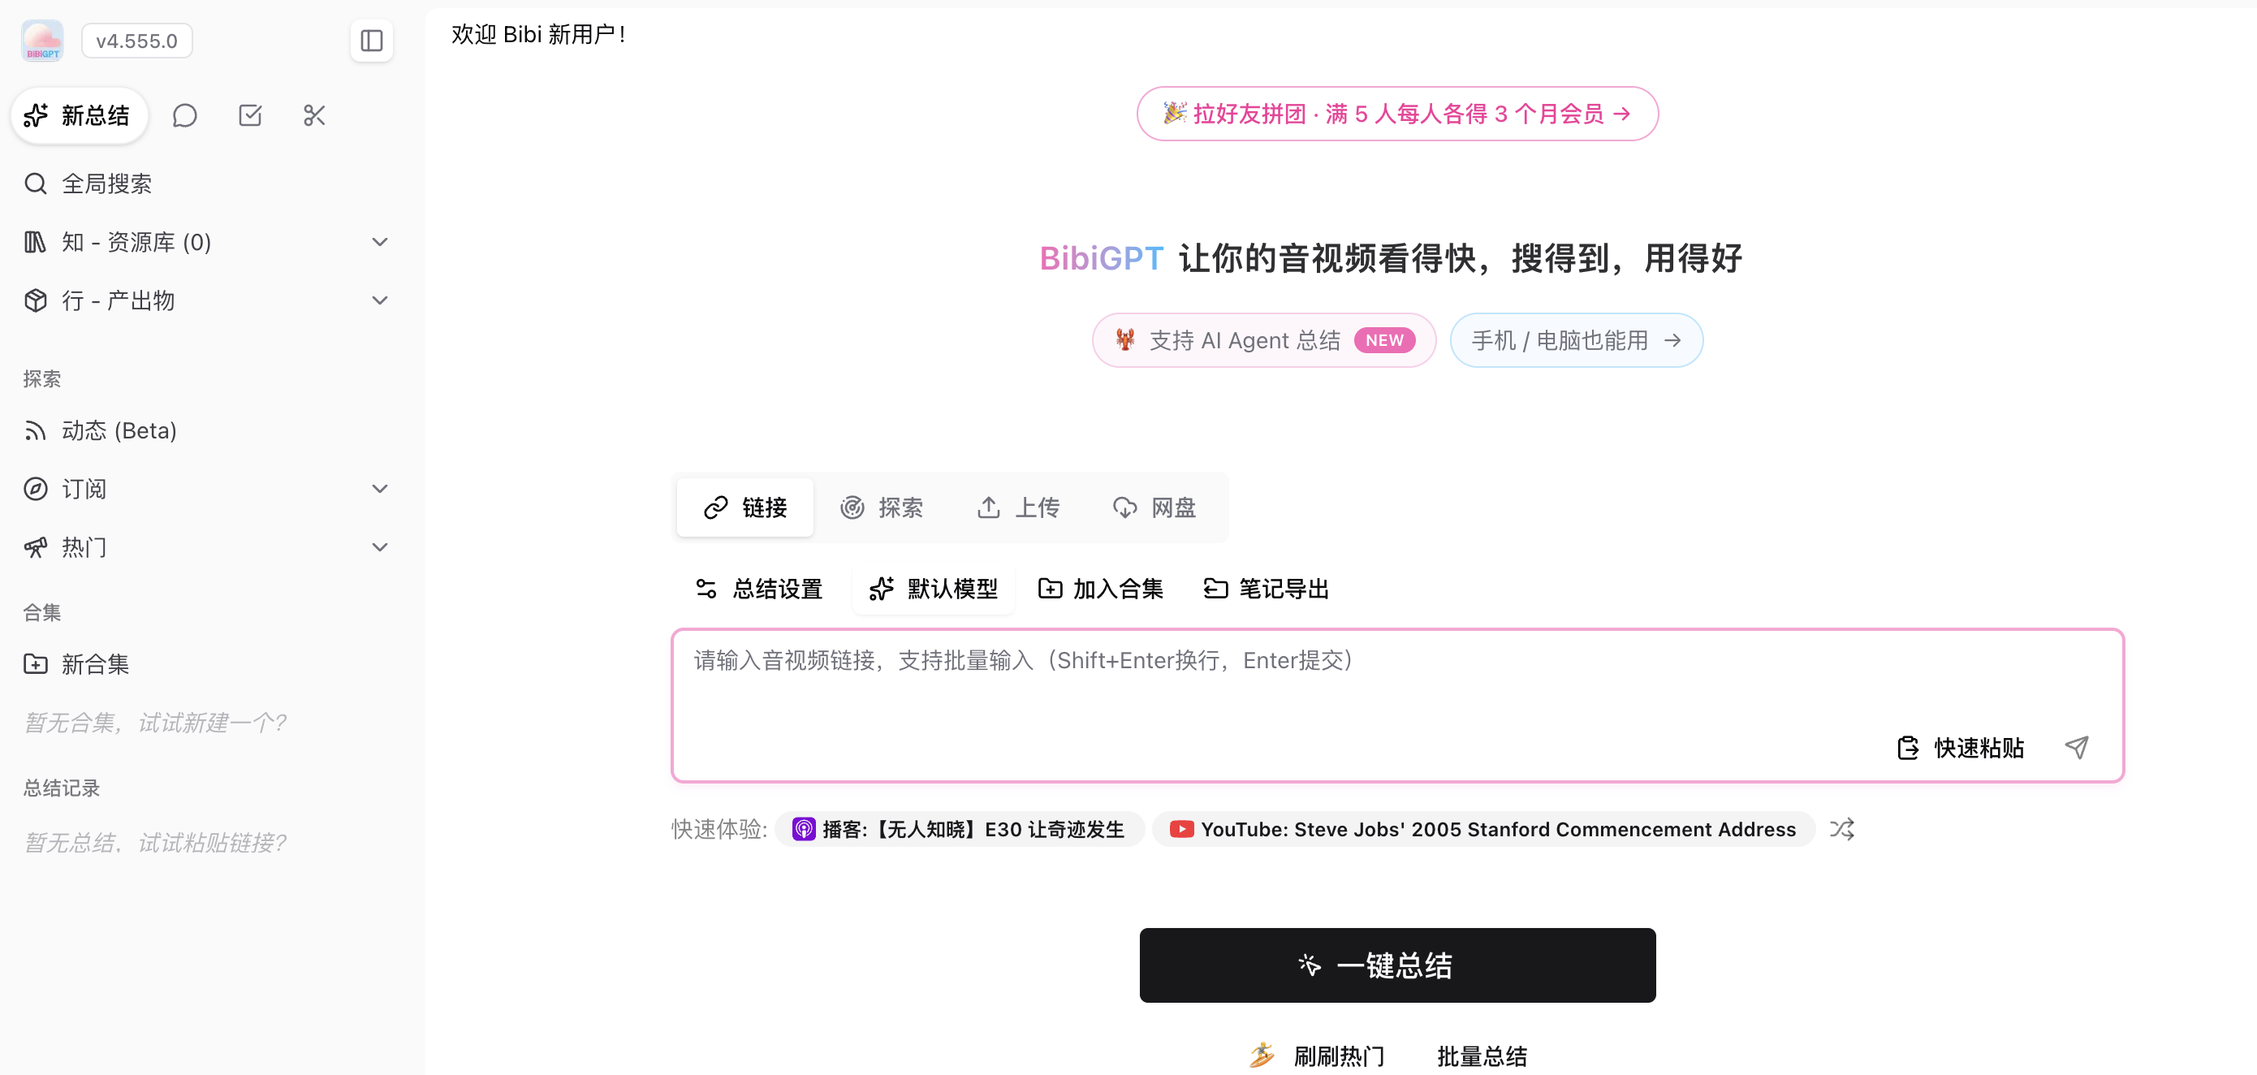Open 刷刷热门 link
Image resolution: width=2257 pixels, height=1075 pixels.
[x=1317, y=1056]
